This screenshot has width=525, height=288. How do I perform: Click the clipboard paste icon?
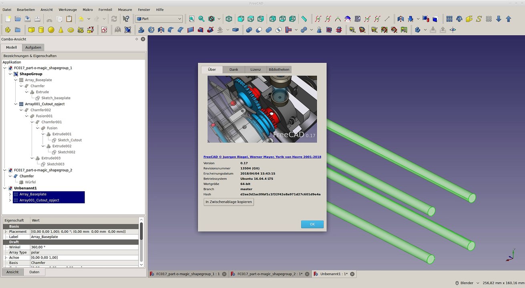tap(69, 19)
